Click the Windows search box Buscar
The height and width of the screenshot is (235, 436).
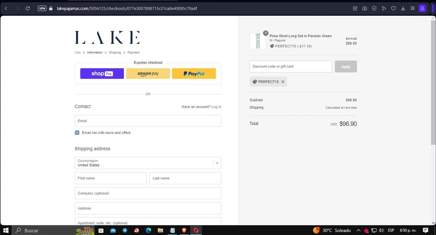point(53,230)
